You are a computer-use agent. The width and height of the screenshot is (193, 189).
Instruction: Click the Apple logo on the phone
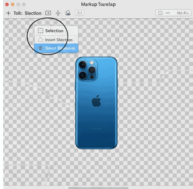(96, 101)
